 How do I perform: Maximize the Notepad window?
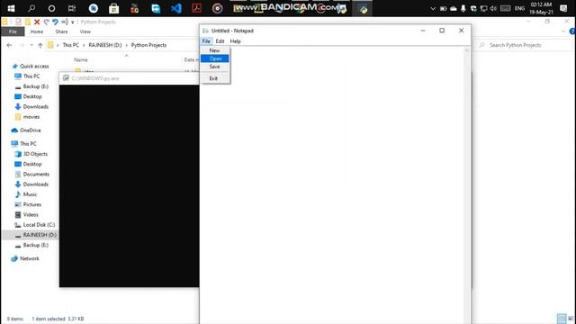coord(442,31)
